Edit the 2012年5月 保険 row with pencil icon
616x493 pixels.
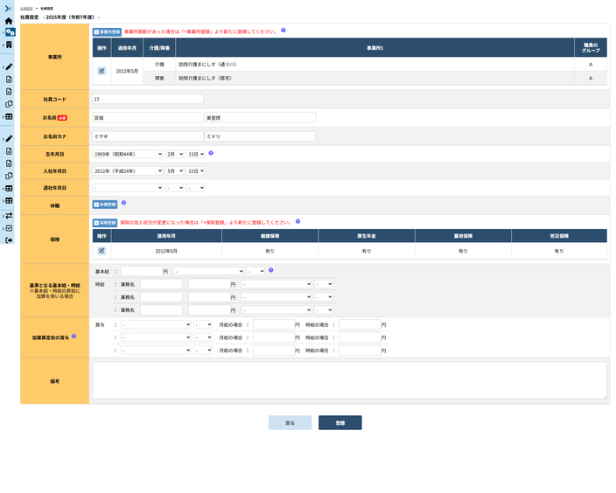pos(101,251)
